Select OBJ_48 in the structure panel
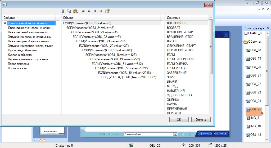271x148 pixels. pos(255,135)
